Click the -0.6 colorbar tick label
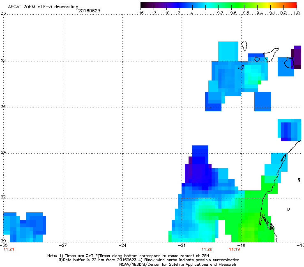Screen dimensions: 304x267 232,13
